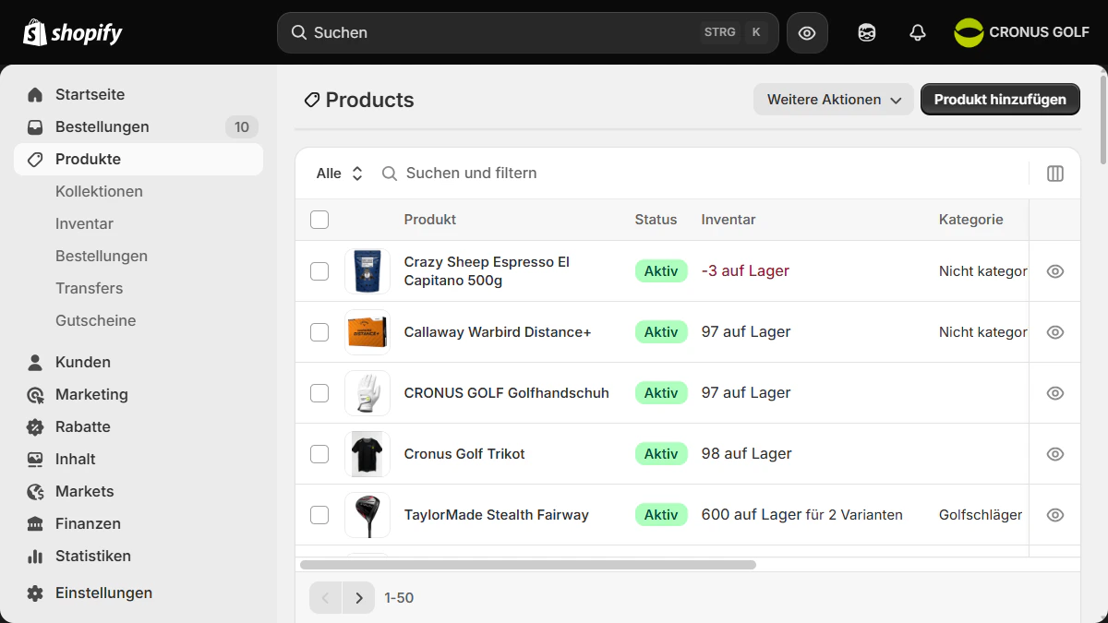Click Produkt hinzufügen button
The height and width of the screenshot is (623, 1108).
pos(1000,100)
